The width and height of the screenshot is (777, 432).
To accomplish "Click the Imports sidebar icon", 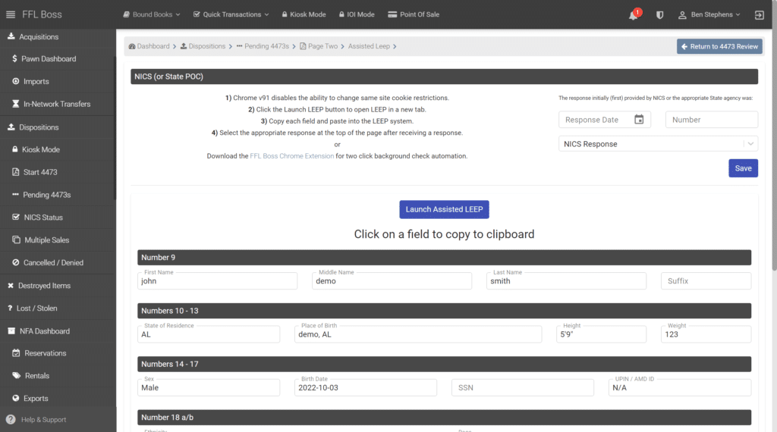I will (x=15, y=81).
